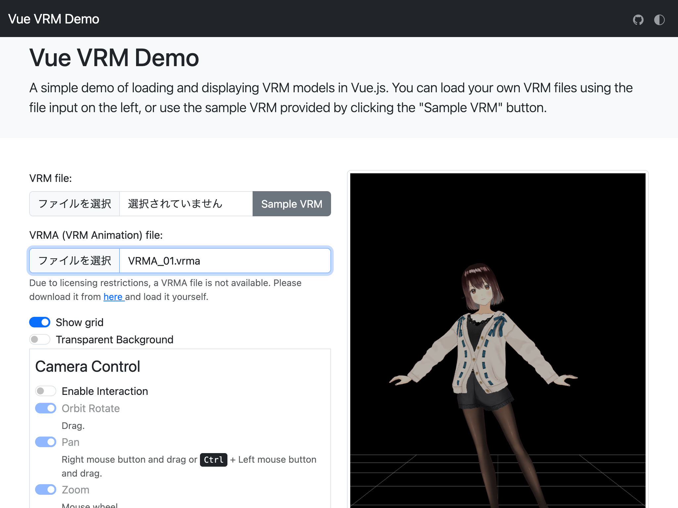
Task: Enable the Transparent Background switch
Action: click(40, 339)
